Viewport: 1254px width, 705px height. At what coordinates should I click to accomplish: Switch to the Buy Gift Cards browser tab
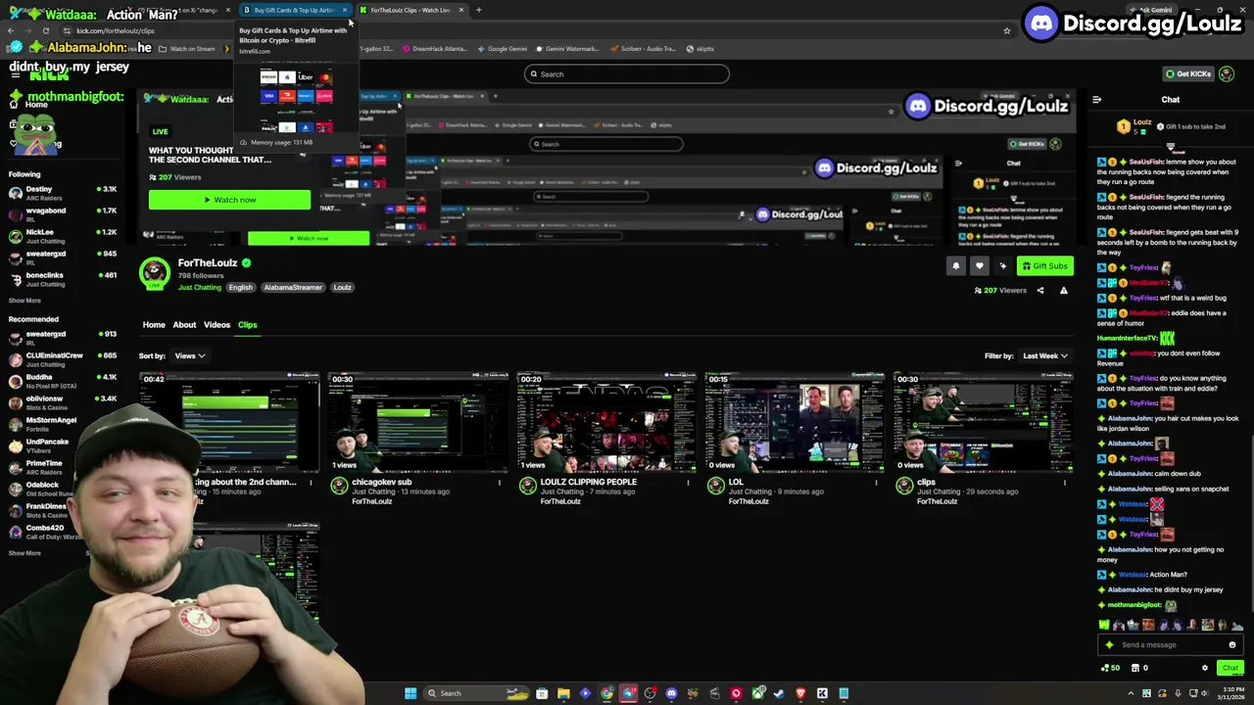coord(293,10)
